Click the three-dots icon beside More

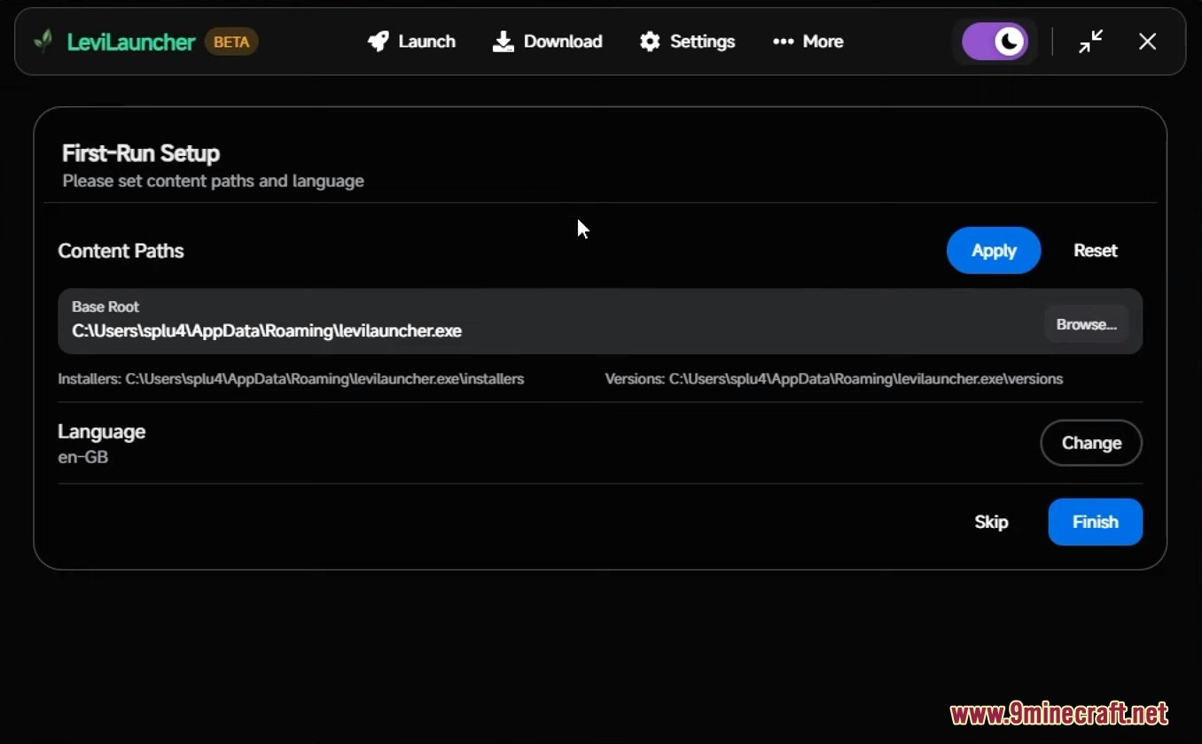[783, 42]
